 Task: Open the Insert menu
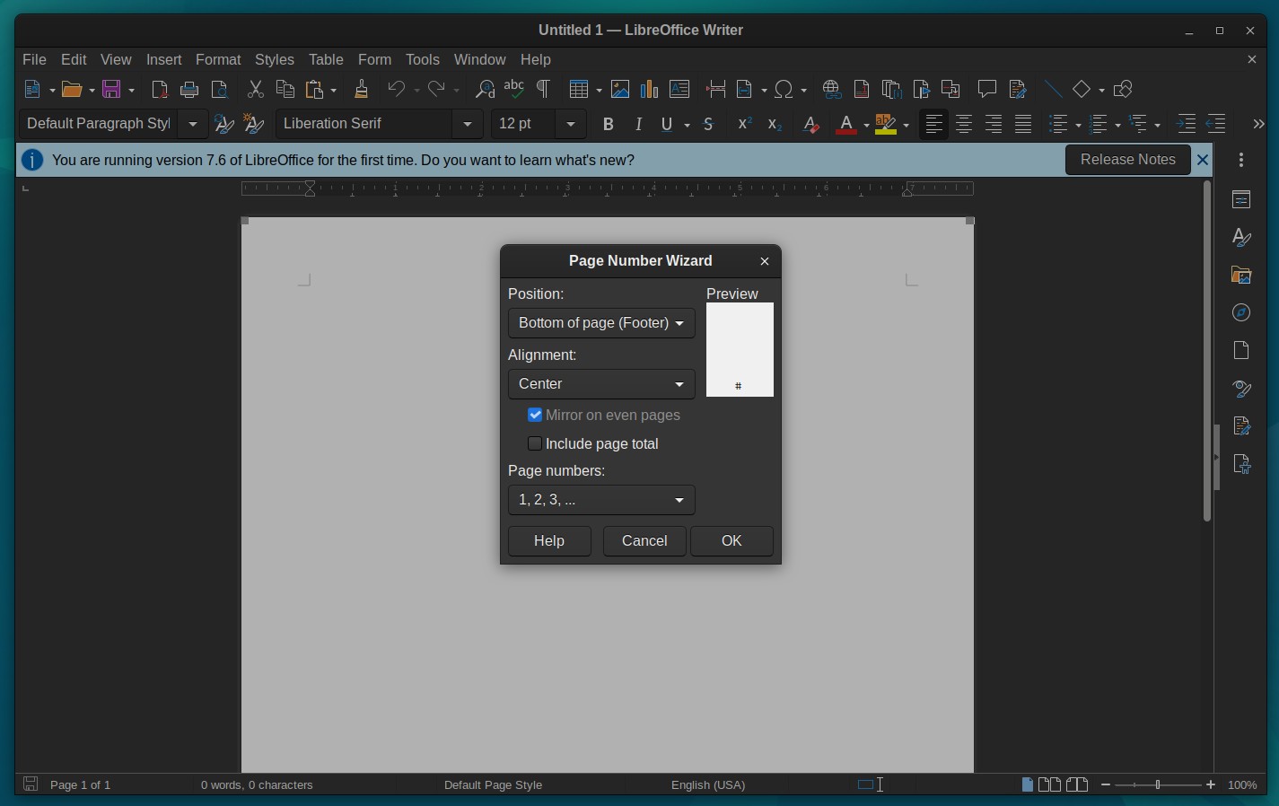[164, 59]
